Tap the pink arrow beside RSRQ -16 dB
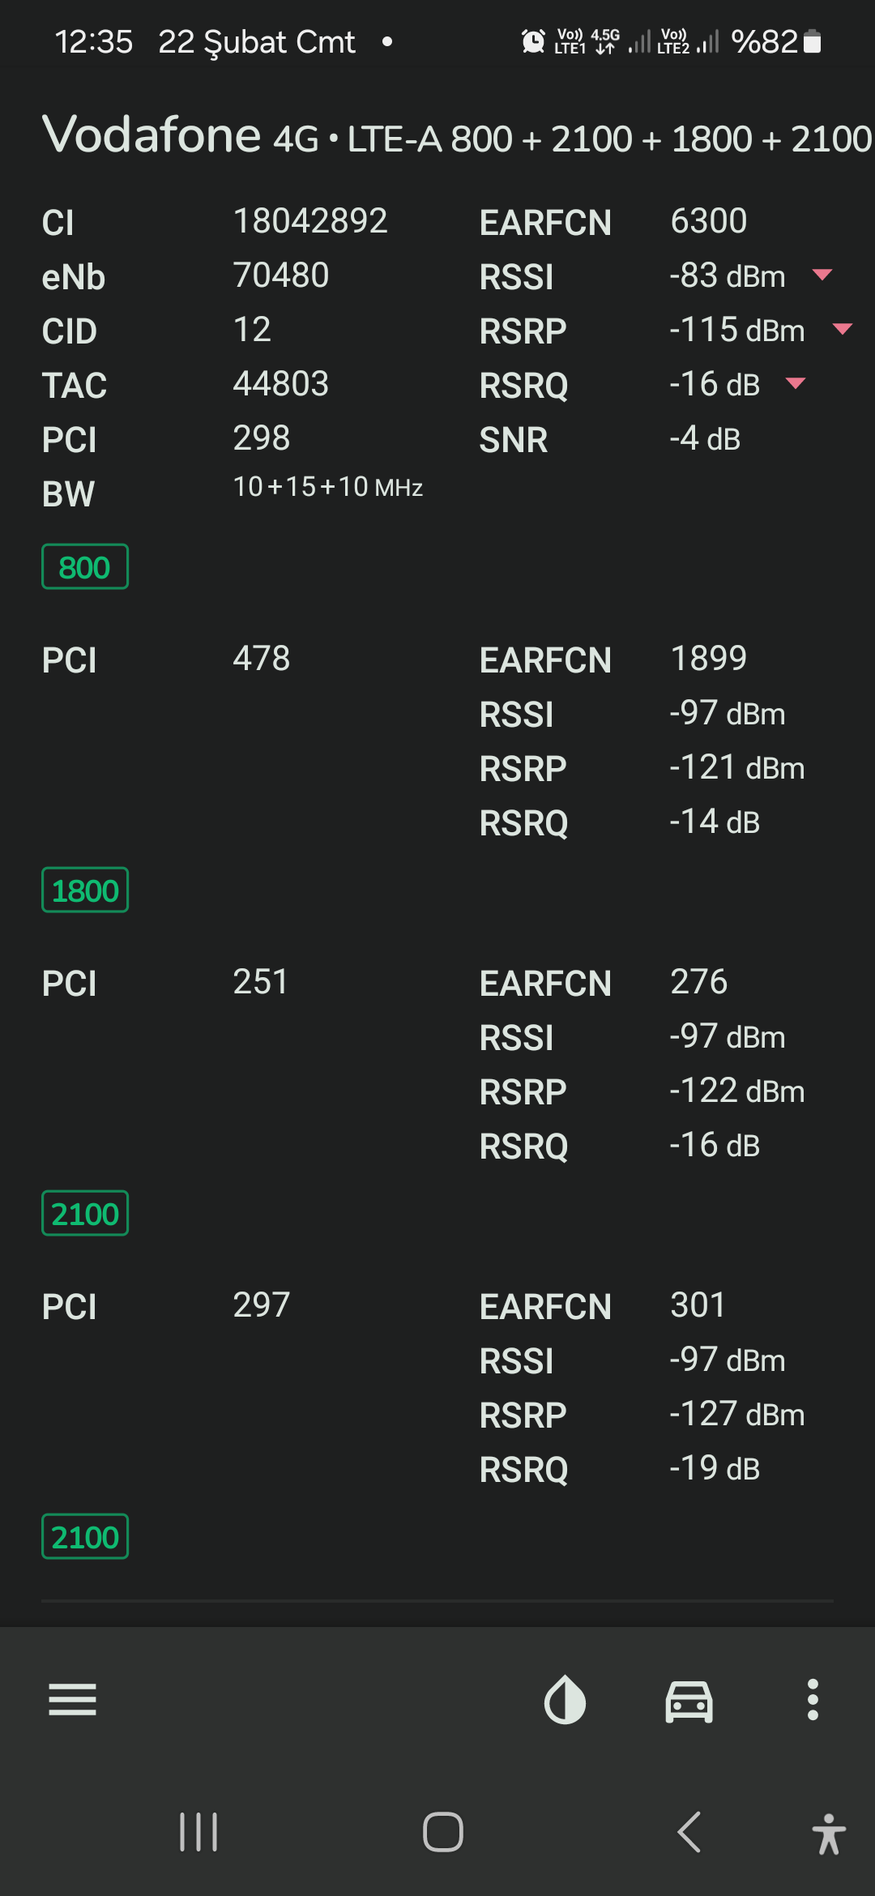 (x=796, y=383)
